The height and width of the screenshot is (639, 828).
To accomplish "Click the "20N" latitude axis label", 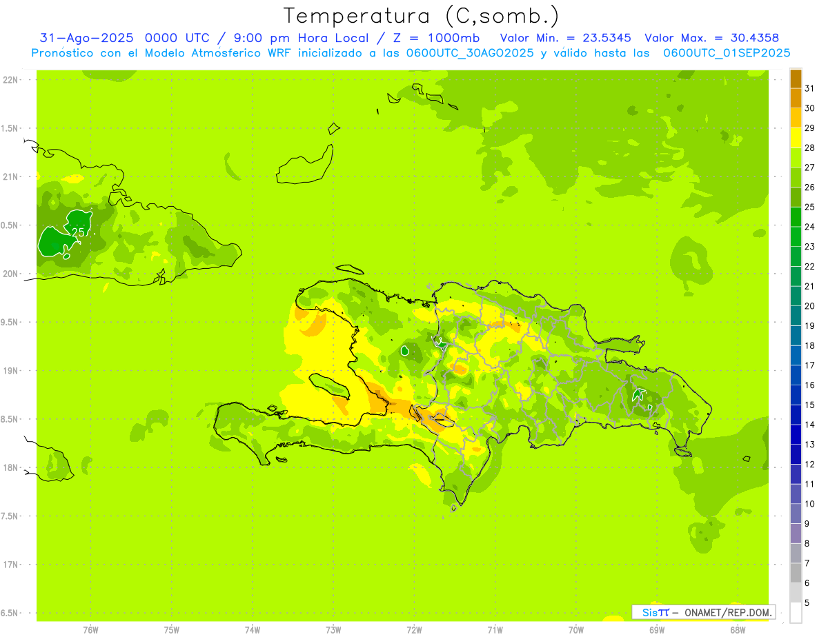I will [x=10, y=274].
